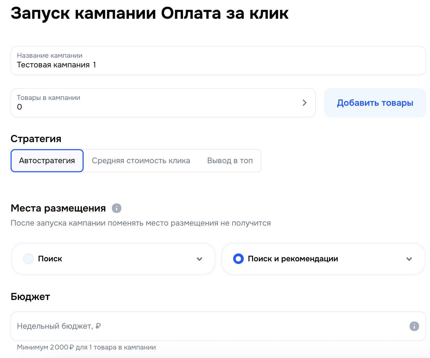Open the Товары в кампании list field
The height and width of the screenshot is (358, 430).
pos(158,103)
